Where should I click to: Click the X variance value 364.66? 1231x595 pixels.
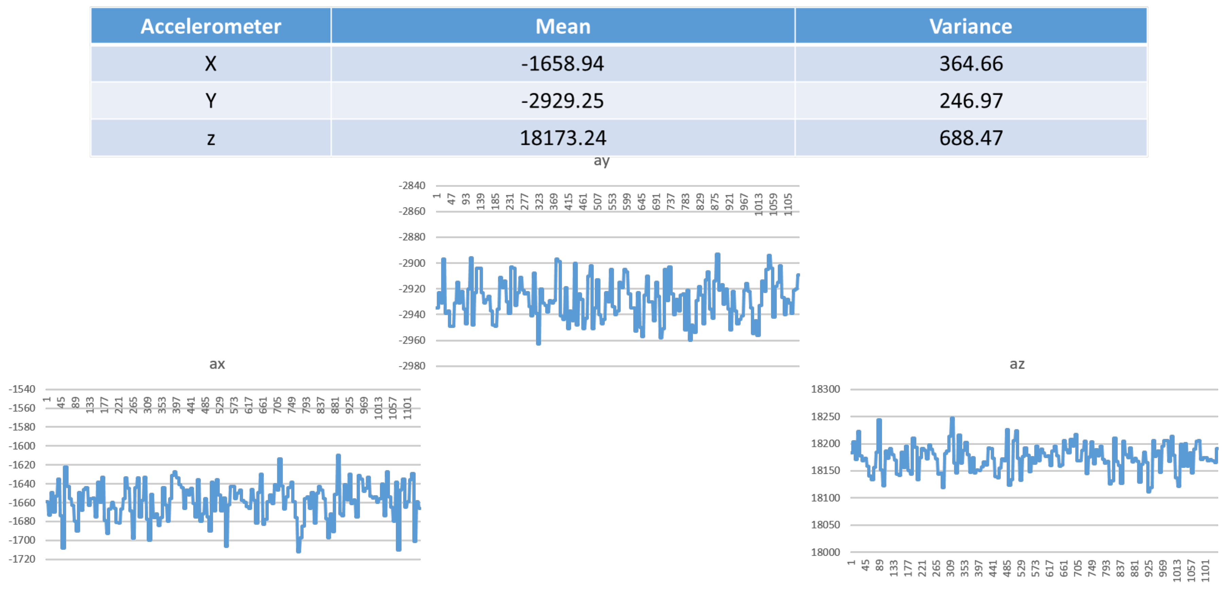click(x=971, y=64)
